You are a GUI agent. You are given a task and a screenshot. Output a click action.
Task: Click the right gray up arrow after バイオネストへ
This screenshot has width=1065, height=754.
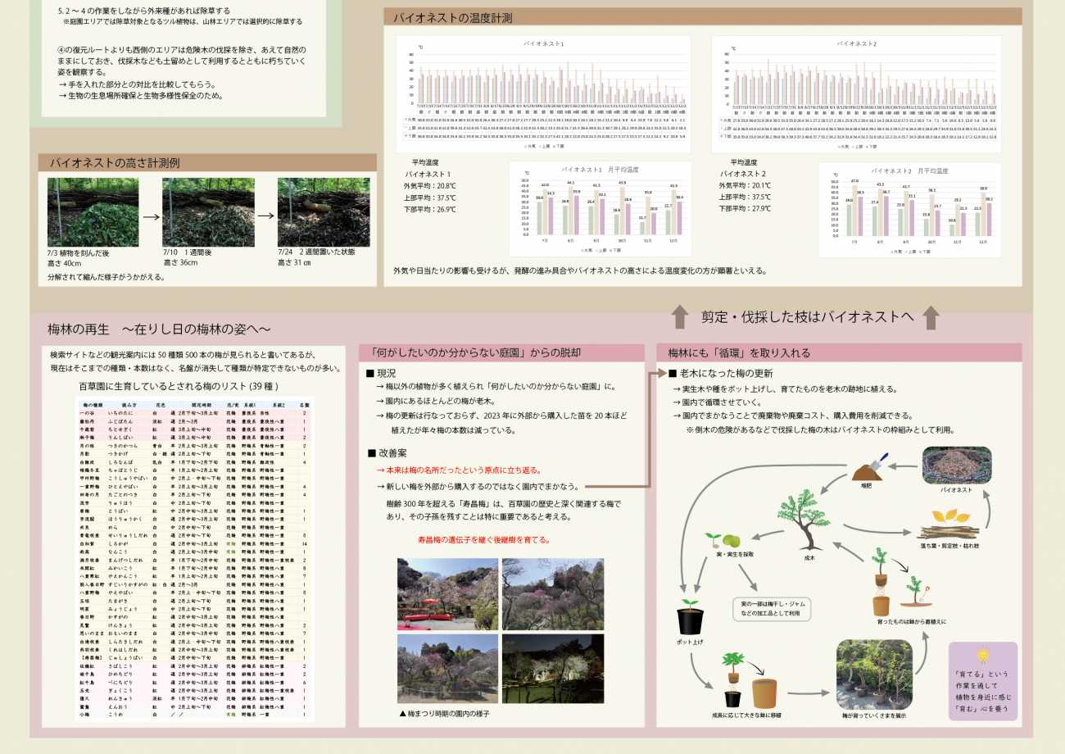(931, 316)
